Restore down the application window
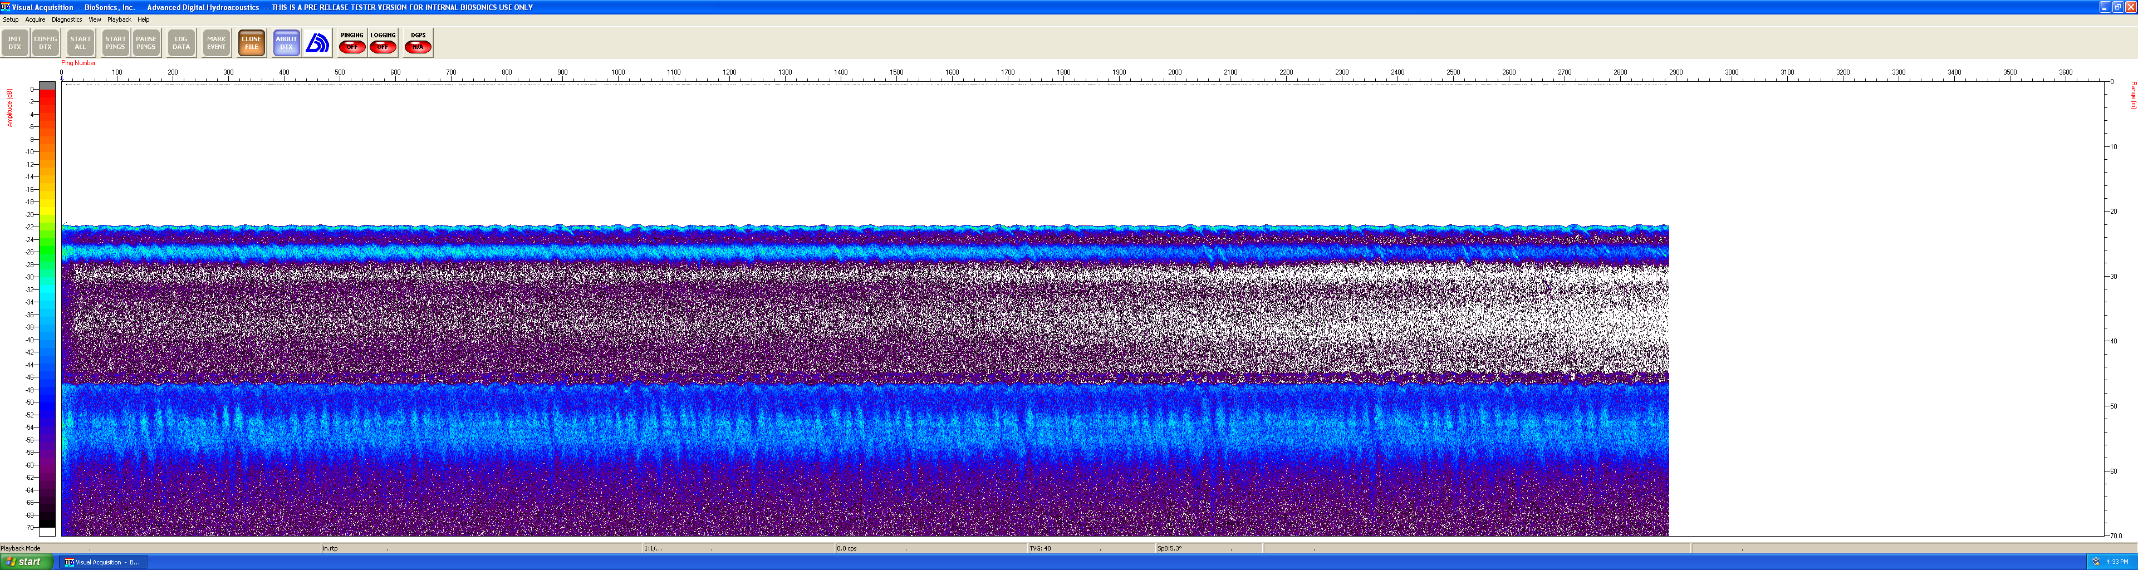The image size is (2138, 570). pyautogui.click(x=2117, y=7)
